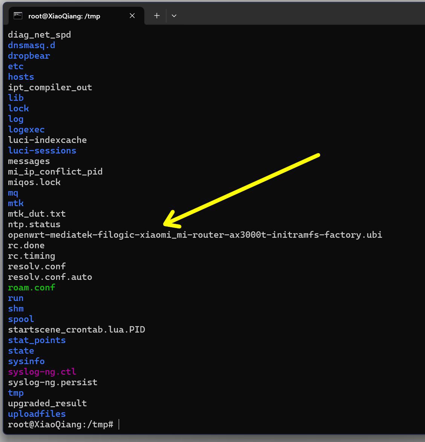425x442 pixels.
Task: Click the mtk directory entry
Action: coord(15,203)
